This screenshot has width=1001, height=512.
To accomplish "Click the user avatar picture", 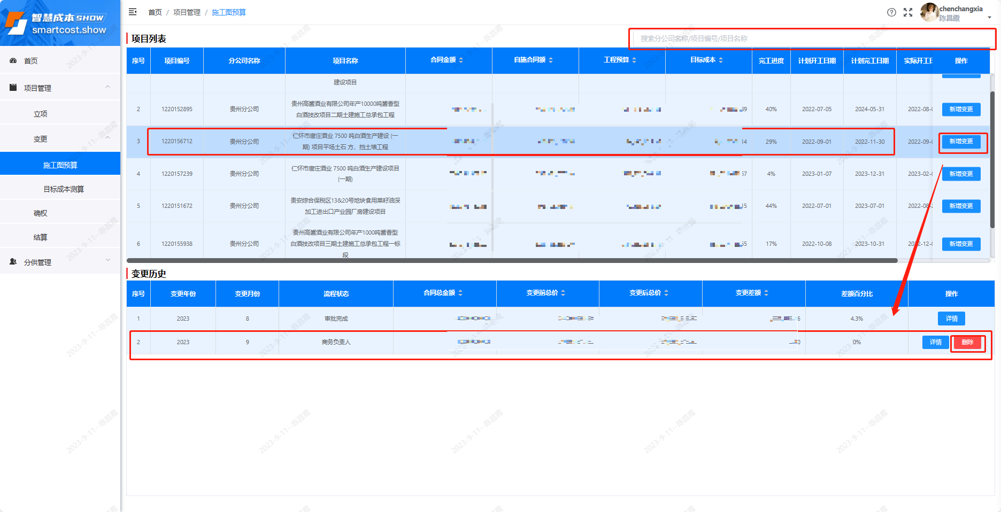I will tap(929, 12).
